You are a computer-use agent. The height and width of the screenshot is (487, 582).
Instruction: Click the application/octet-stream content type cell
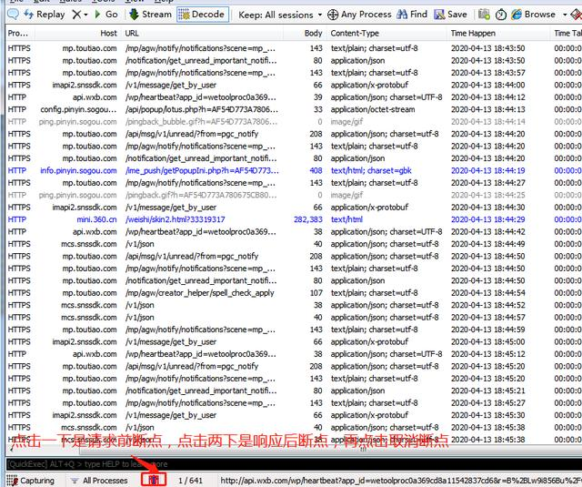pos(373,109)
